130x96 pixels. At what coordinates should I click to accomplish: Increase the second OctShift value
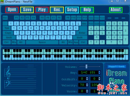click(99, 78)
